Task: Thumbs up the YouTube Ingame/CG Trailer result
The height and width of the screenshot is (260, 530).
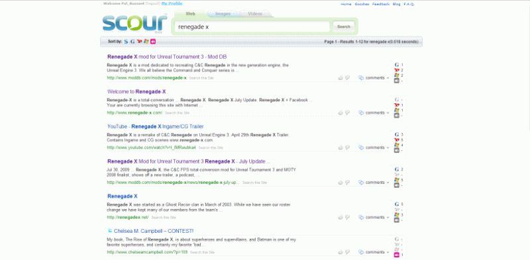Action: [341, 148]
